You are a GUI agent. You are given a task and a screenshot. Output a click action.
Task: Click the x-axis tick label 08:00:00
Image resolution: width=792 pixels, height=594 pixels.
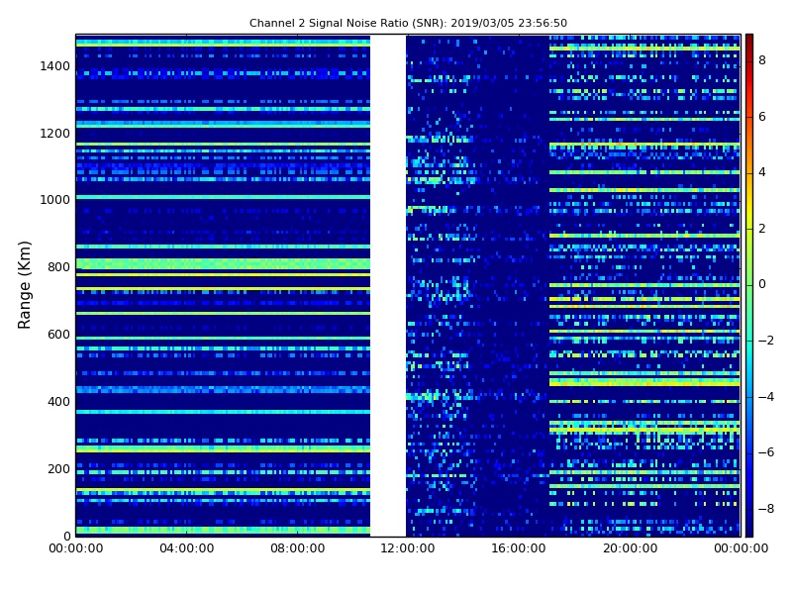(x=298, y=548)
